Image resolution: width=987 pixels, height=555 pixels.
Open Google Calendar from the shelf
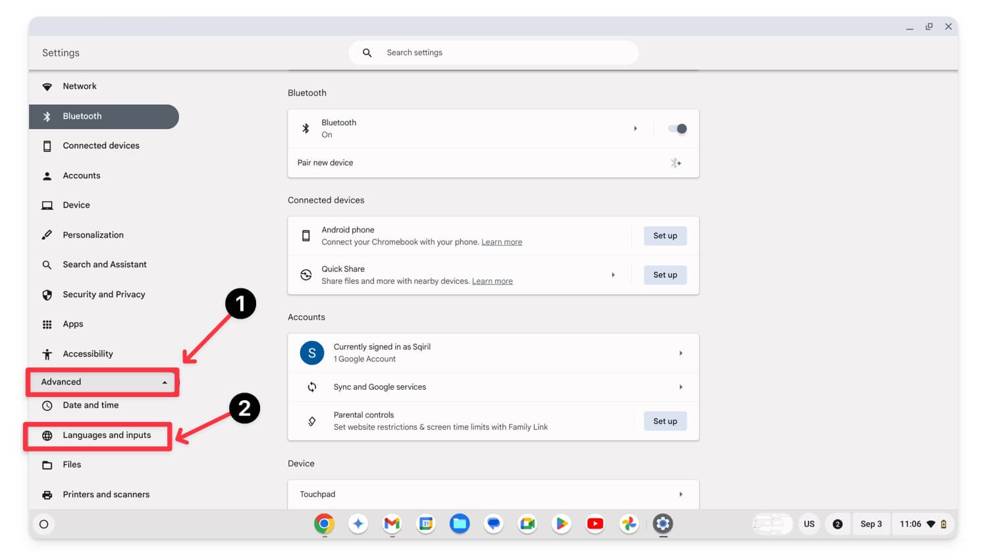pos(425,524)
